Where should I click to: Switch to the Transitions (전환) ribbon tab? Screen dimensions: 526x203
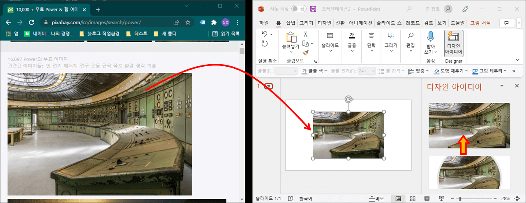coord(340,23)
